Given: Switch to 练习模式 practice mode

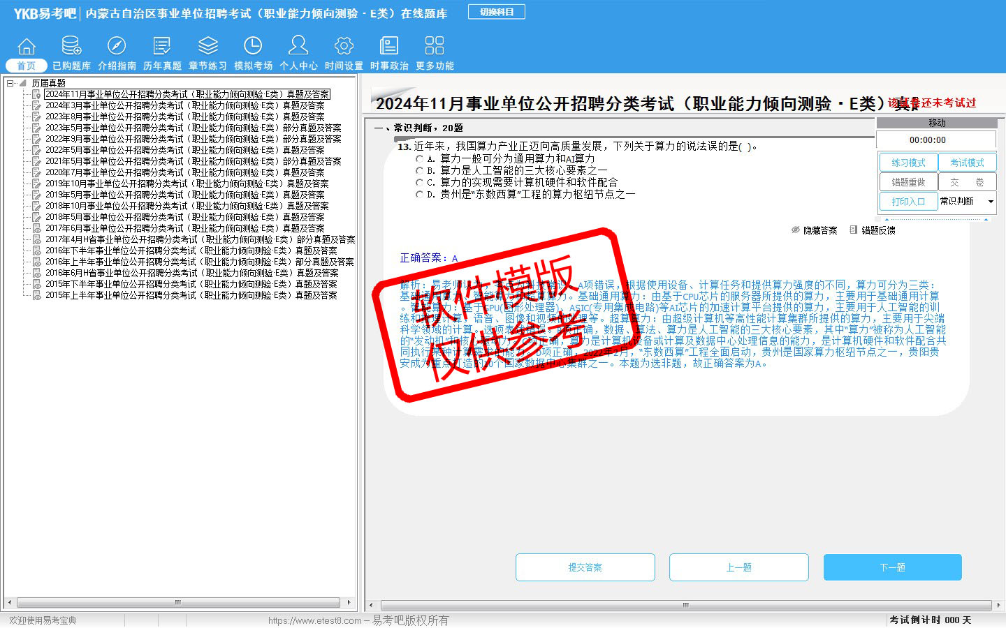Looking at the screenshot, I should click(908, 163).
